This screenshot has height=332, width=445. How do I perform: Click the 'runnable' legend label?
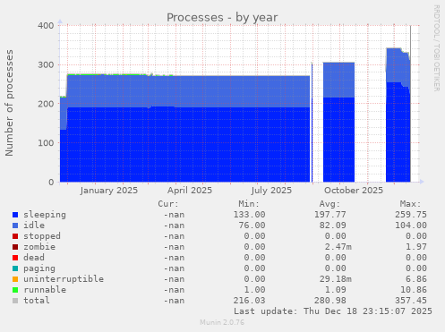pos(45,290)
